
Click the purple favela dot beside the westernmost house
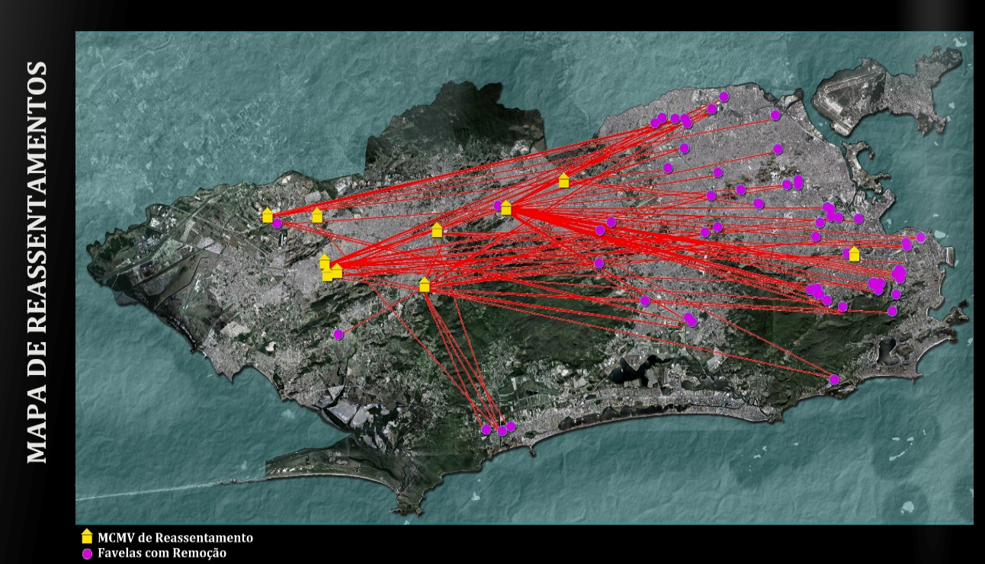278,223
